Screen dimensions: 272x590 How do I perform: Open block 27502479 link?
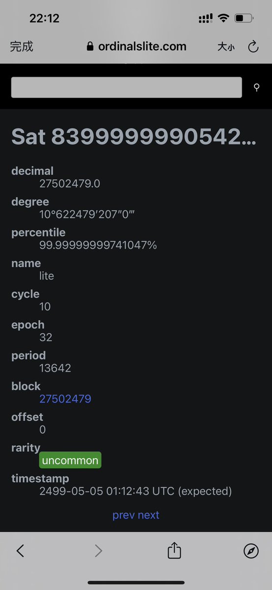coord(65,399)
